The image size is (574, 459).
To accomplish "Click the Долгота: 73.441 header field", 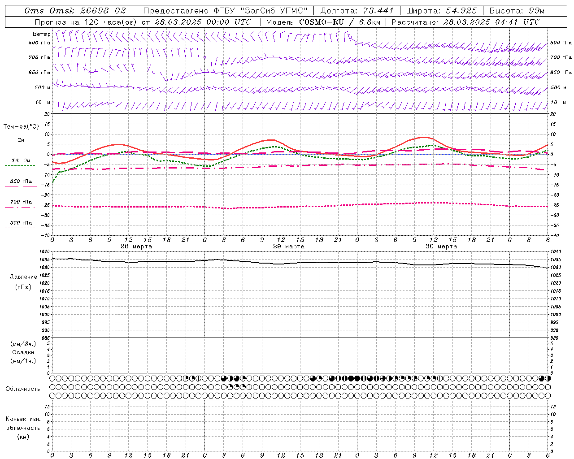I will 357,11.
